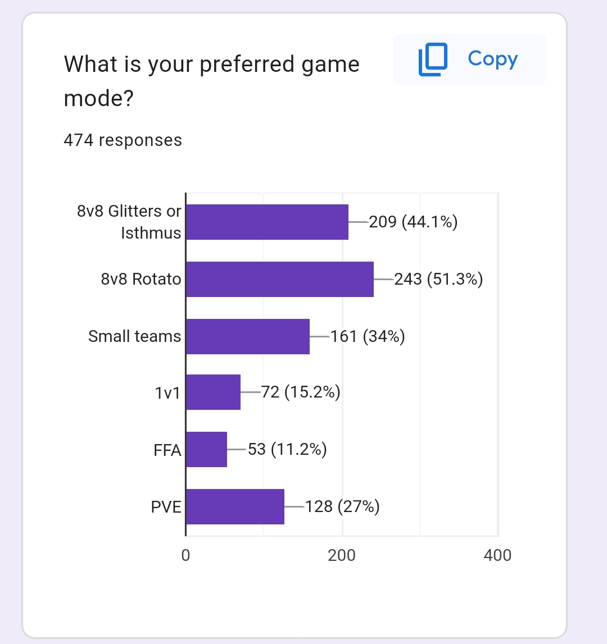The width and height of the screenshot is (607, 644).
Task: Select the FFA bar
Action: (207, 449)
